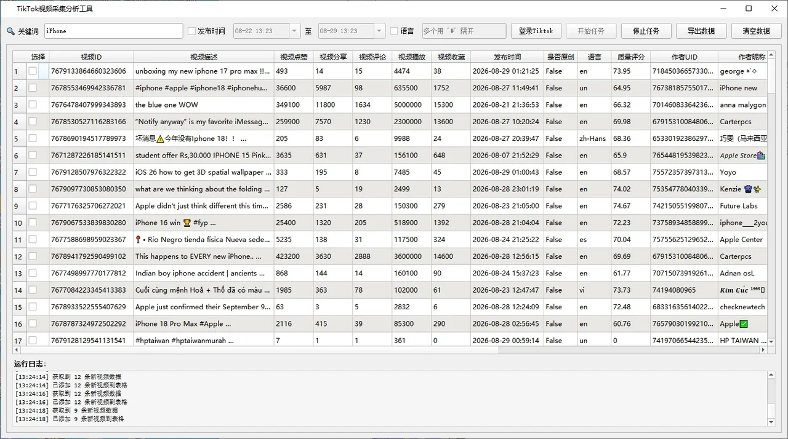Tick the checkbox for 'the blue one WOW' row

pyautogui.click(x=33, y=105)
